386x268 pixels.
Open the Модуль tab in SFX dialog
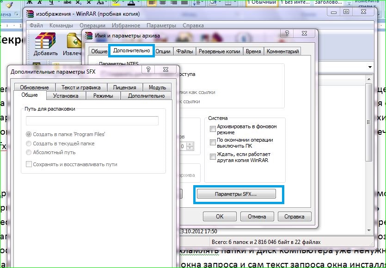click(x=157, y=87)
